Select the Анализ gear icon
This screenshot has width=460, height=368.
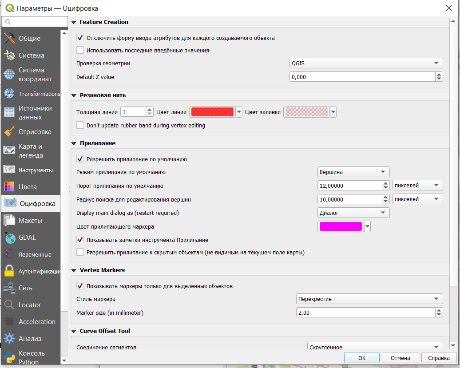coord(9,338)
